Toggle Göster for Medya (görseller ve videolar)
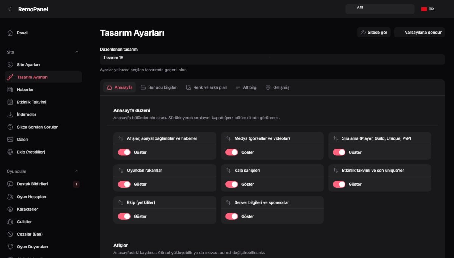454x258 pixels. point(232,152)
